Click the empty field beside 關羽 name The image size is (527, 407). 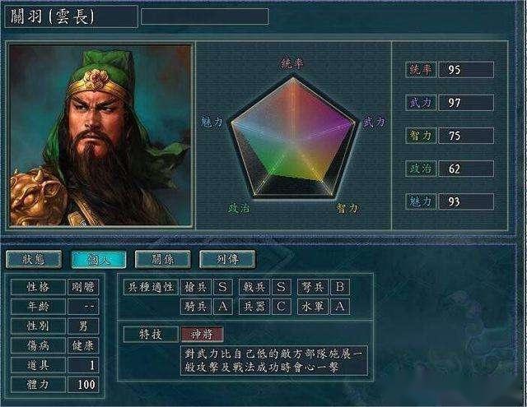[205, 16]
